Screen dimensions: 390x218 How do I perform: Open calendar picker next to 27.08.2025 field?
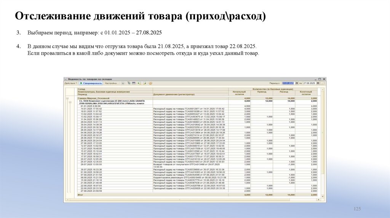point(318,83)
